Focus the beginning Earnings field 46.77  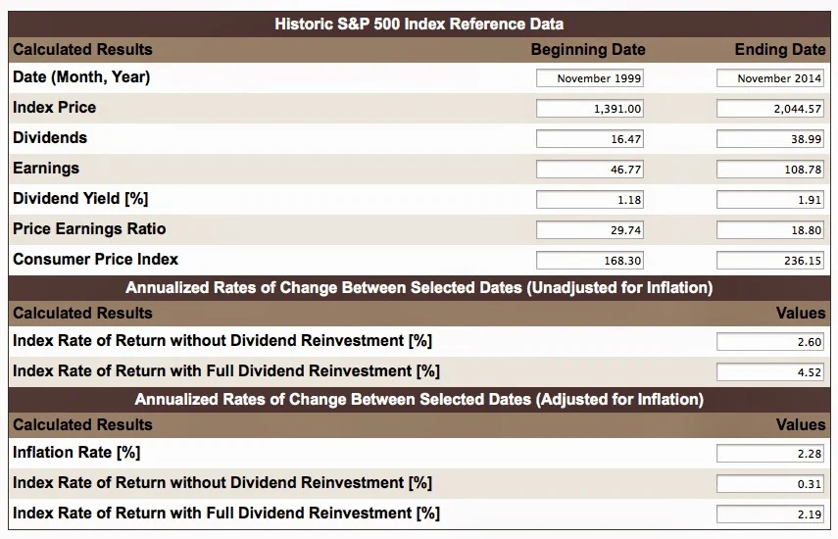(x=590, y=170)
